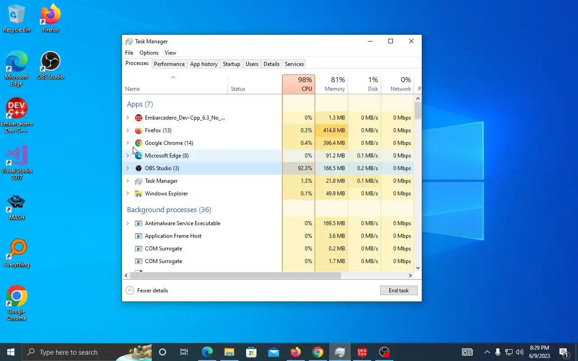Select Microsoft Edge desktop shortcut
Screen dimensions: 578x361
[17, 69]
